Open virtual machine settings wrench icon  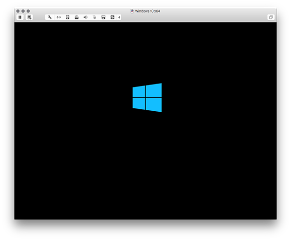[x=49, y=17]
